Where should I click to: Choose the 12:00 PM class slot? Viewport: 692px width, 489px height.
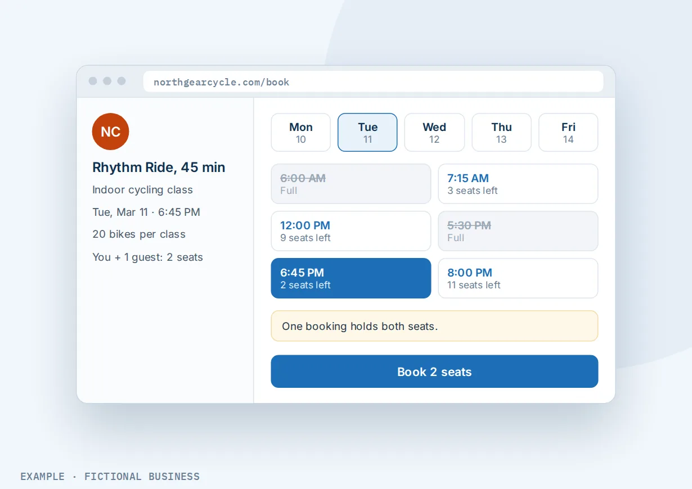351,231
